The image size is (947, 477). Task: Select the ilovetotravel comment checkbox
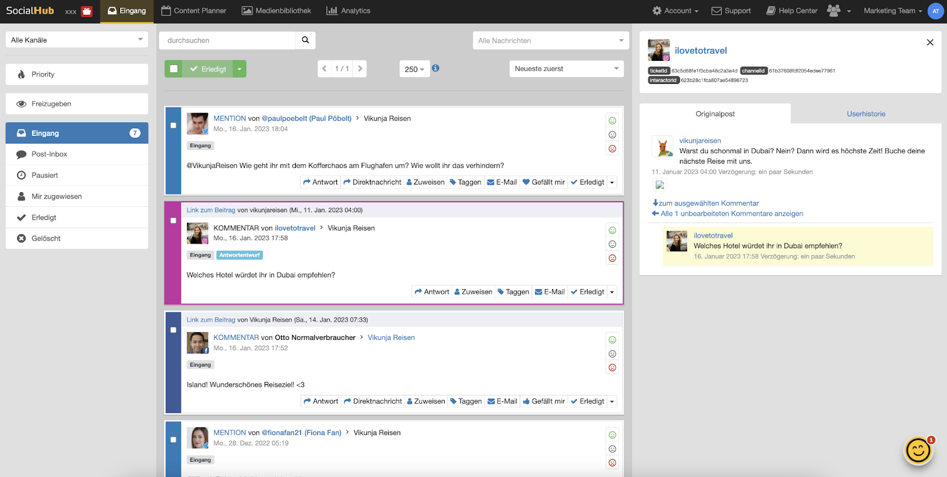(173, 220)
